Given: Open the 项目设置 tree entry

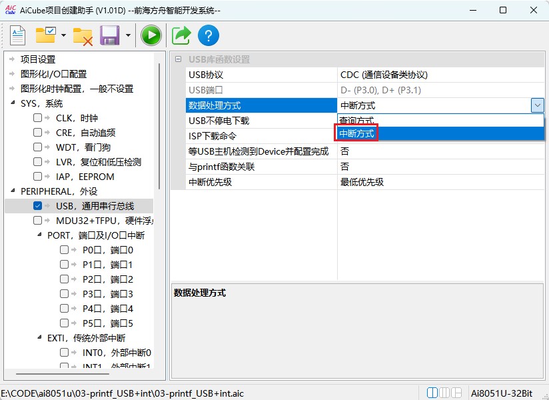Looking at the screenshot, I should [37, 59].
